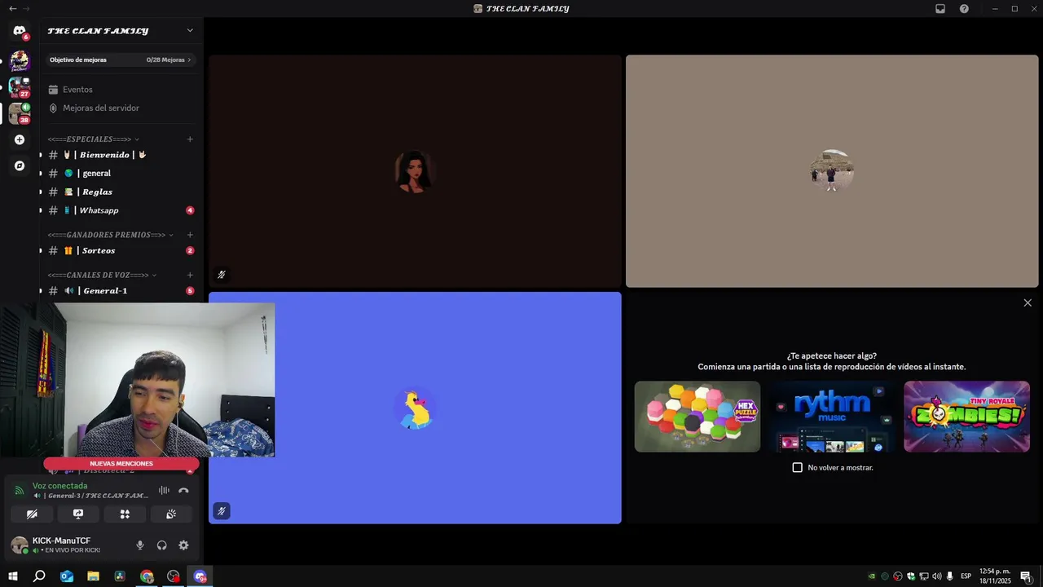Switch the ESP input language
This screenshot has width=1043, height=587.
point(966,576)
